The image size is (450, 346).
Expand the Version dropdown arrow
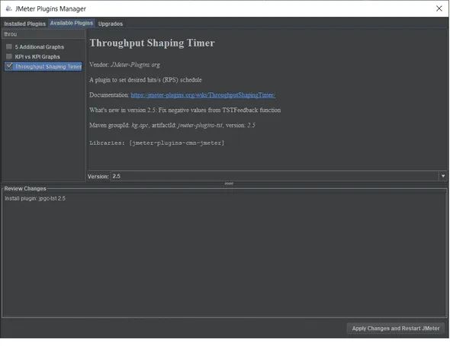coord(443,176)
